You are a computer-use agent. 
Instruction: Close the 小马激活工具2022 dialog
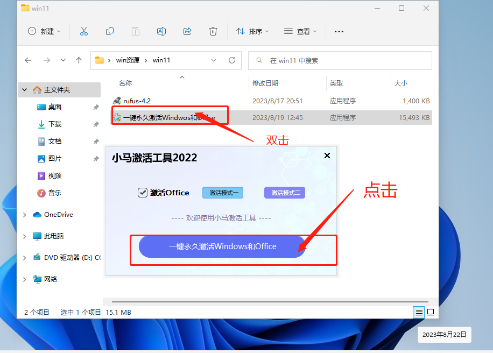click(x=327, y=156)
